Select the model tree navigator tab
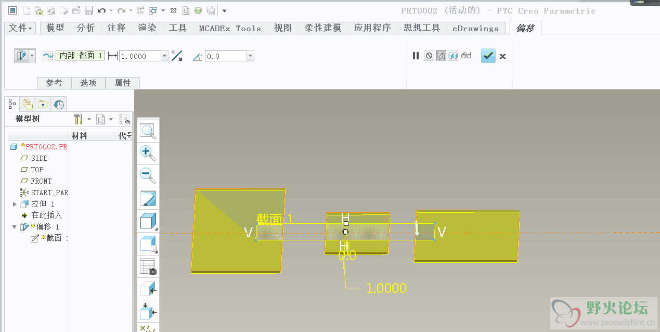Image resolution: width=660 pixels, height=332 pixels. (12, 104)
